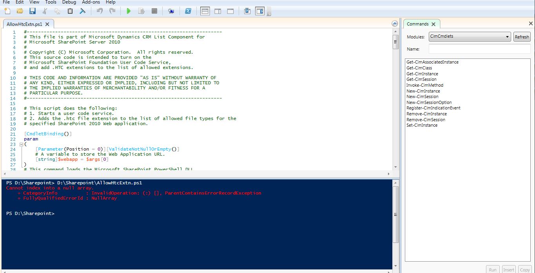Image resolution: width=535 pixels, height=273 pixels.
Task: Select Invoke-CimMethod in command list
Action: click(x=425, y=85)
